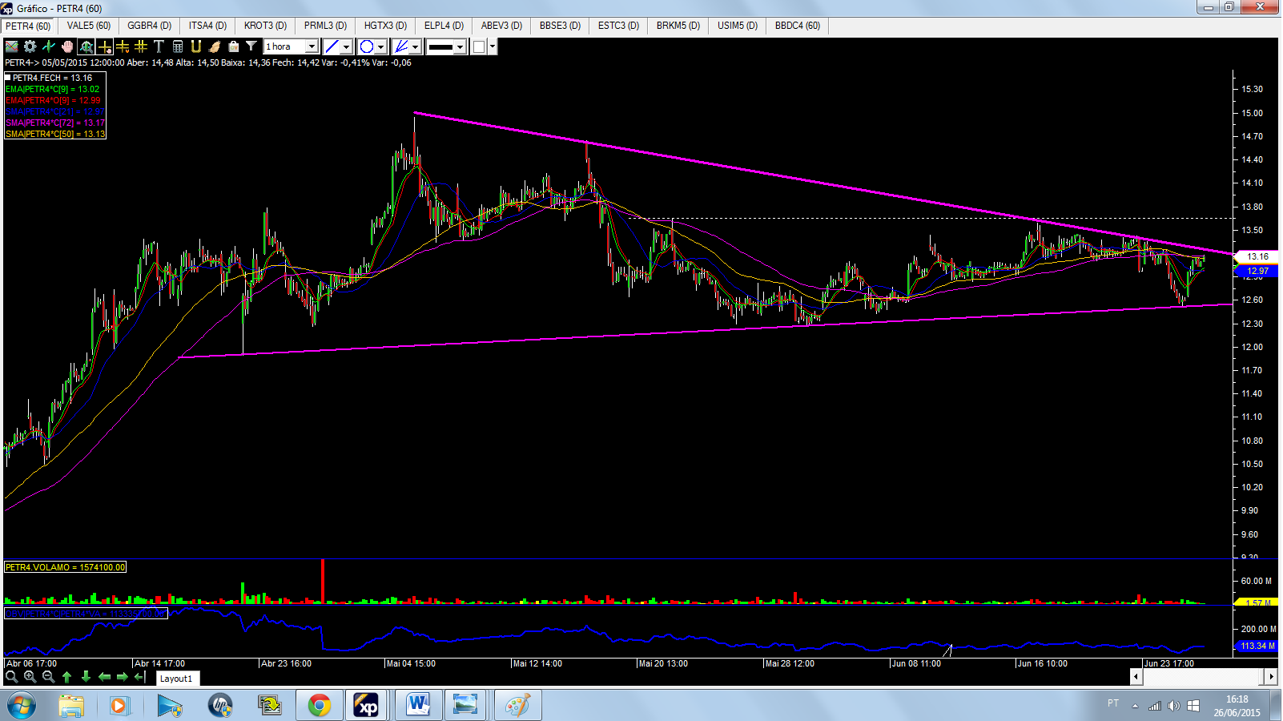The width and height of the screenshot is (1283, 721).
Task: Zoom in with the plus magnifier
Action: (x=30, y=677)
